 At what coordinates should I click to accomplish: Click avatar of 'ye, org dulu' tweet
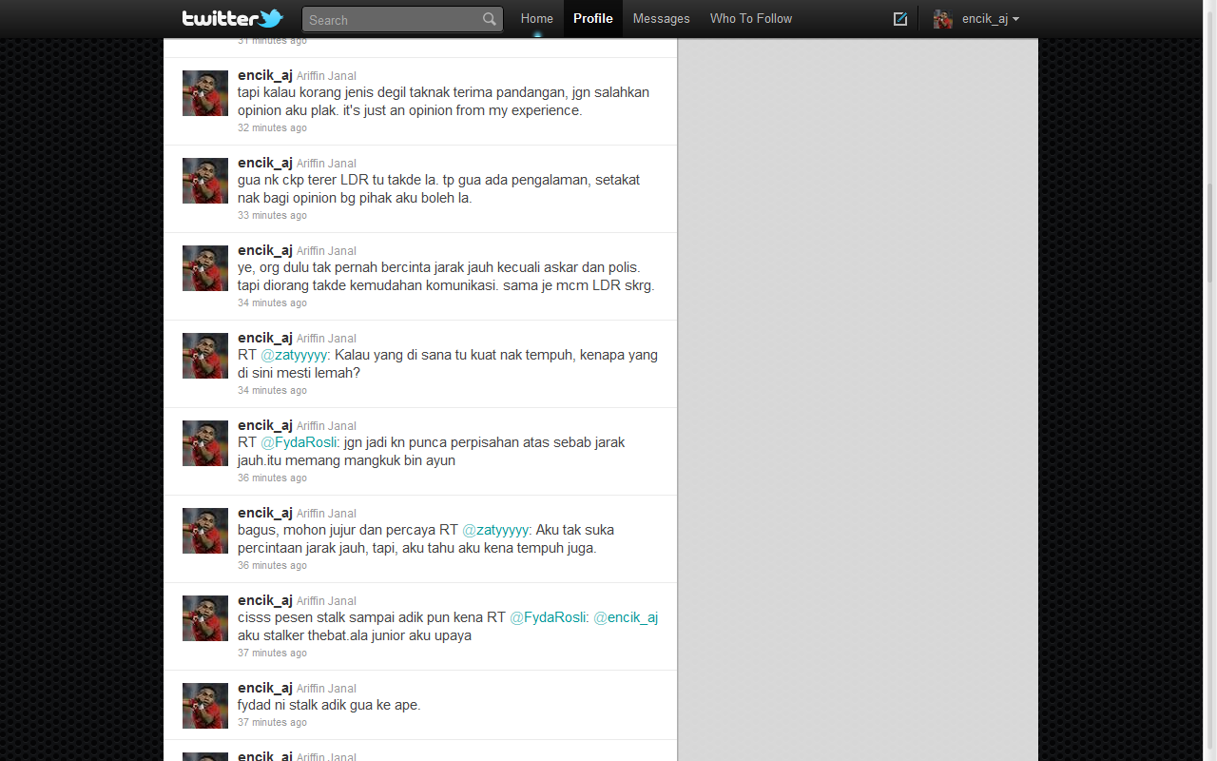tap(205, 268)
